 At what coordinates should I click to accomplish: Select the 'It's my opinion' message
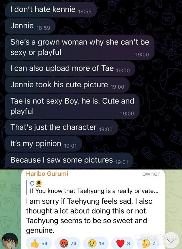[x=43, y=144]
